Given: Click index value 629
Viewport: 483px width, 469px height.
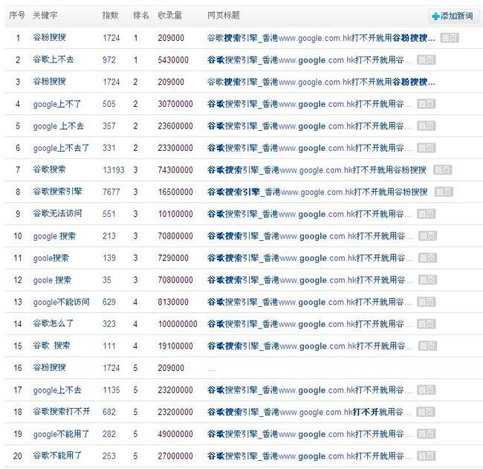Looking at the screenshot, I should 109,303.
